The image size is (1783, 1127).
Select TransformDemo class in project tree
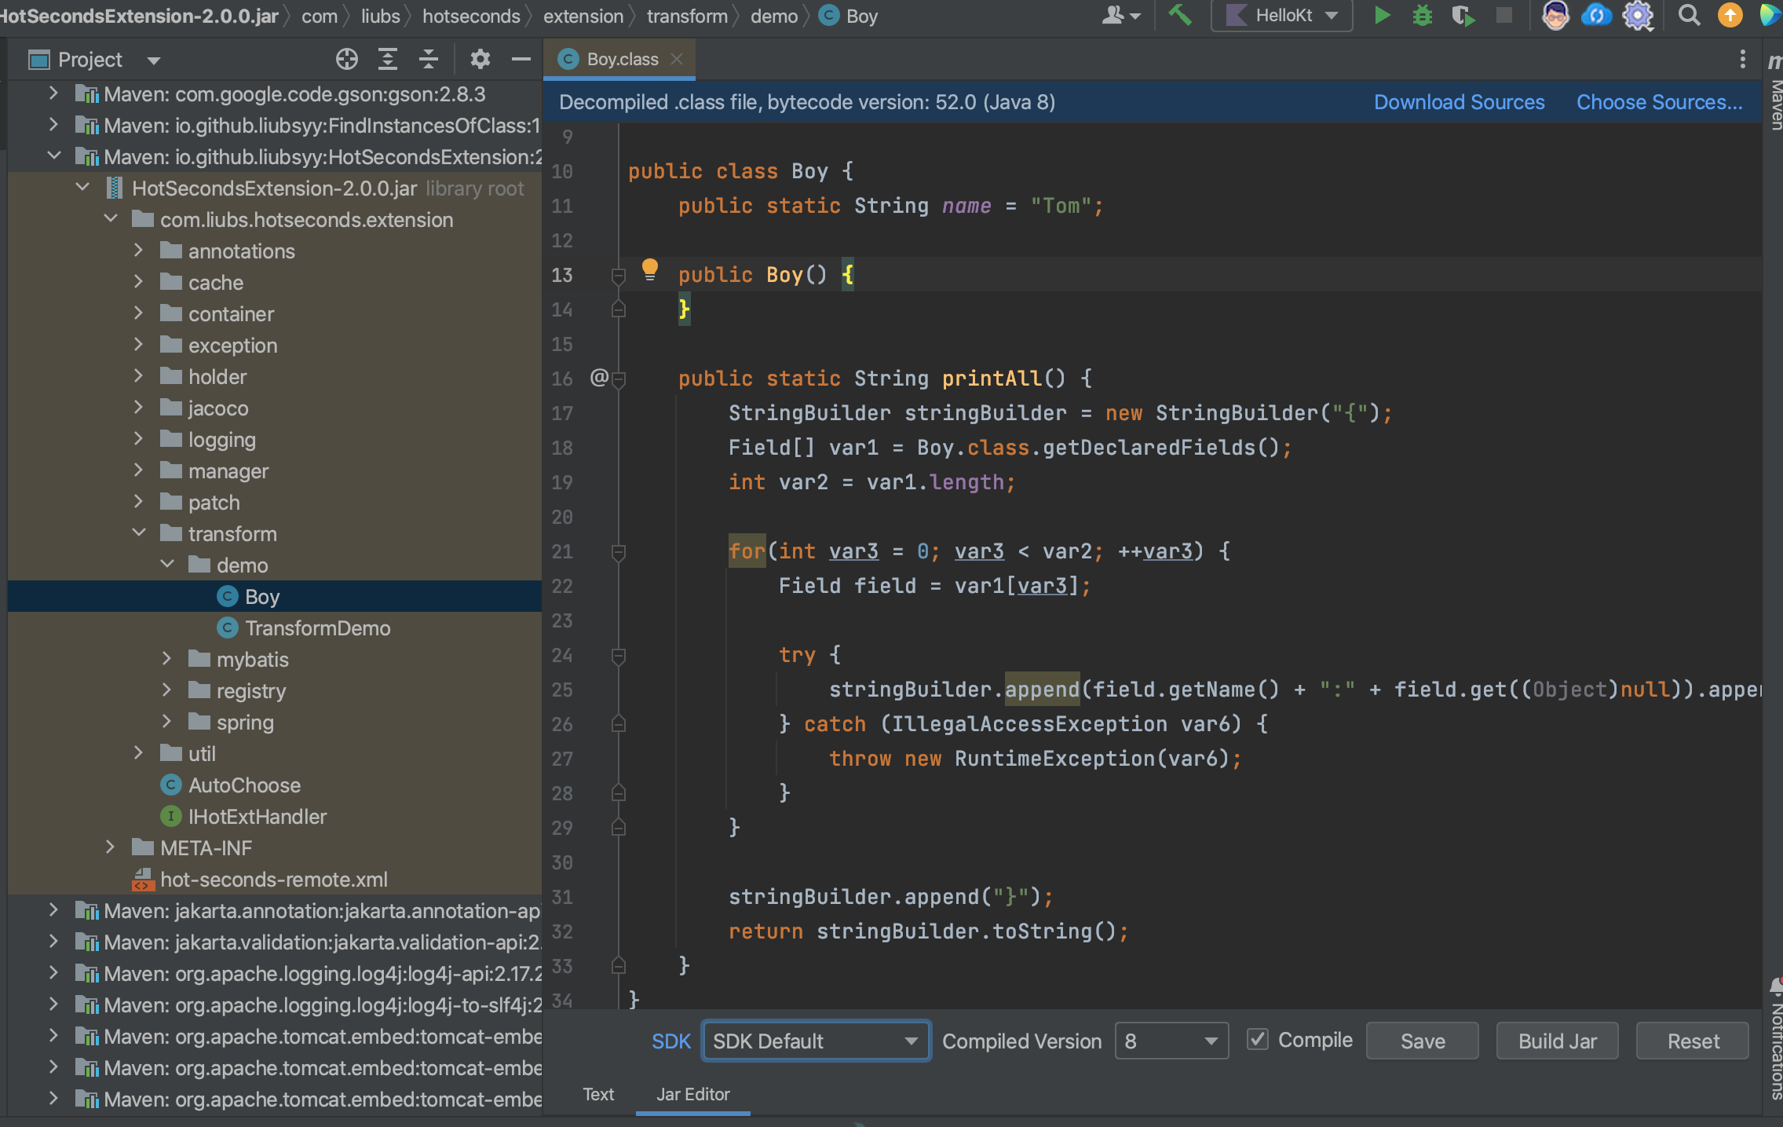(316, 628)
